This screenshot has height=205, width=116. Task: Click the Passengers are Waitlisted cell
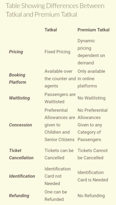pos(60,98)
